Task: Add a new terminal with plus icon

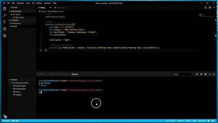Action: click(x=197, y=74)
